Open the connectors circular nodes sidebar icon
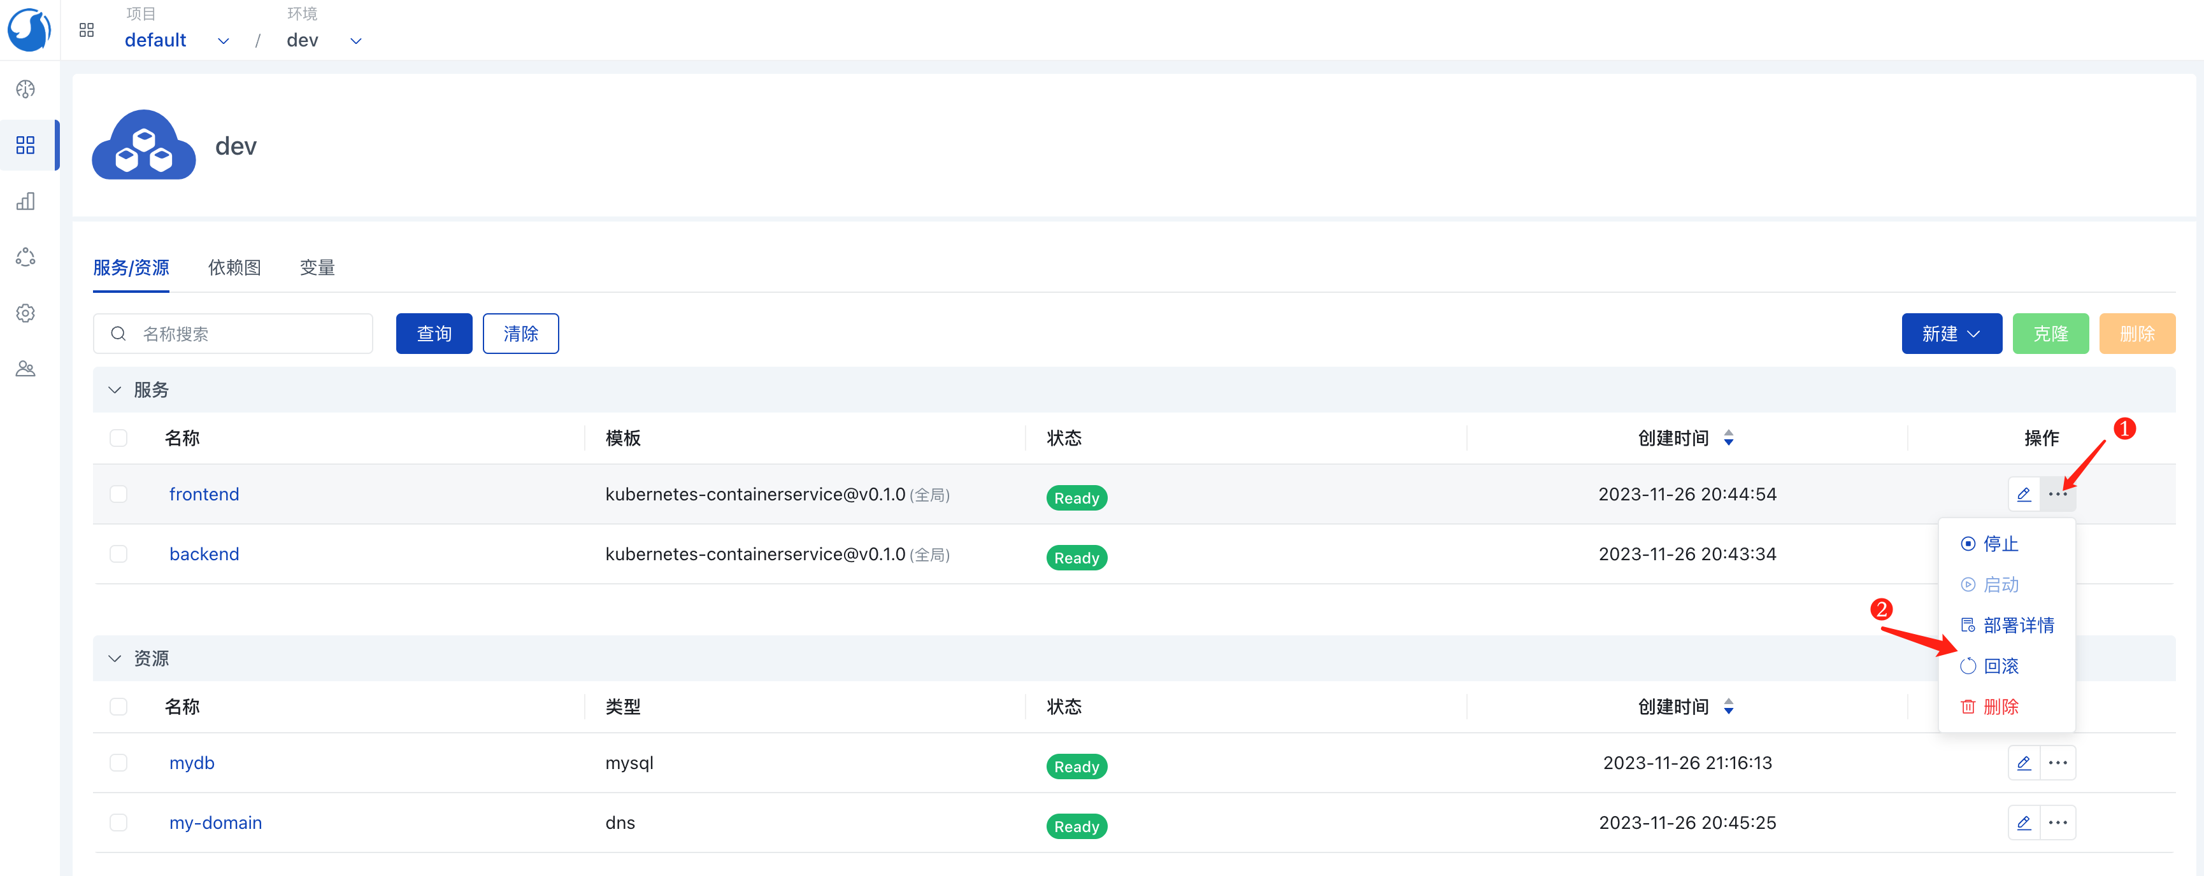 25,257
